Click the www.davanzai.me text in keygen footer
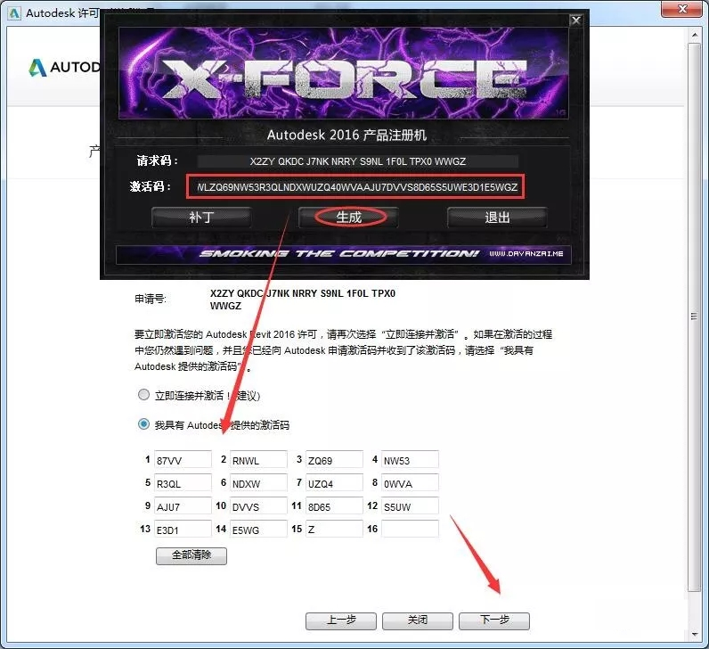 coord(526,253)
